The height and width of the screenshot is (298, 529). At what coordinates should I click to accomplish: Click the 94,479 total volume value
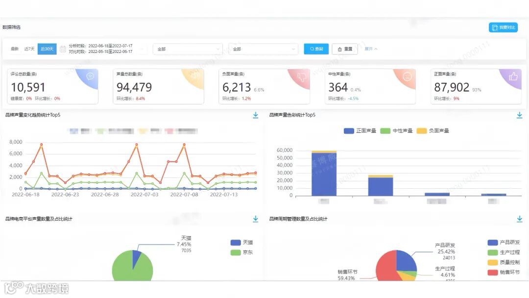pyautogui.click(x=134, y=87)
